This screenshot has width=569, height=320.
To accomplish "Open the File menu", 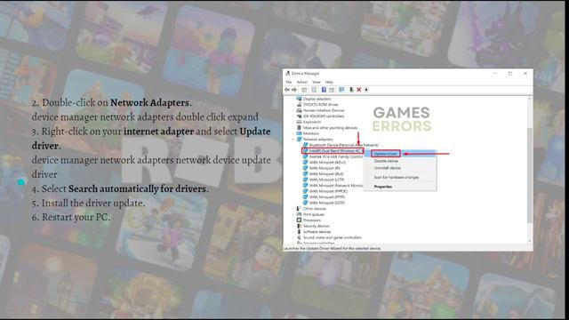I will [289, 83].
